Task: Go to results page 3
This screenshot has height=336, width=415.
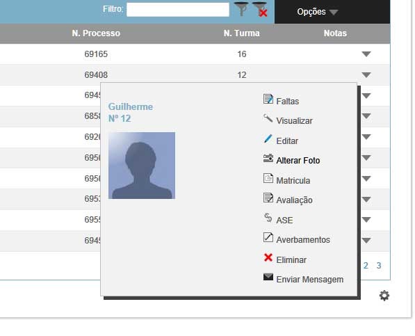Action: pyautogui.click(x=379, y=265)
